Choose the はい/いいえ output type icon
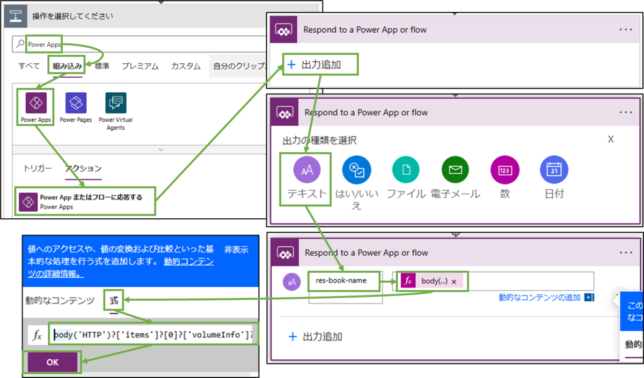Screen dimensions: 644x378 coord(357,170)
